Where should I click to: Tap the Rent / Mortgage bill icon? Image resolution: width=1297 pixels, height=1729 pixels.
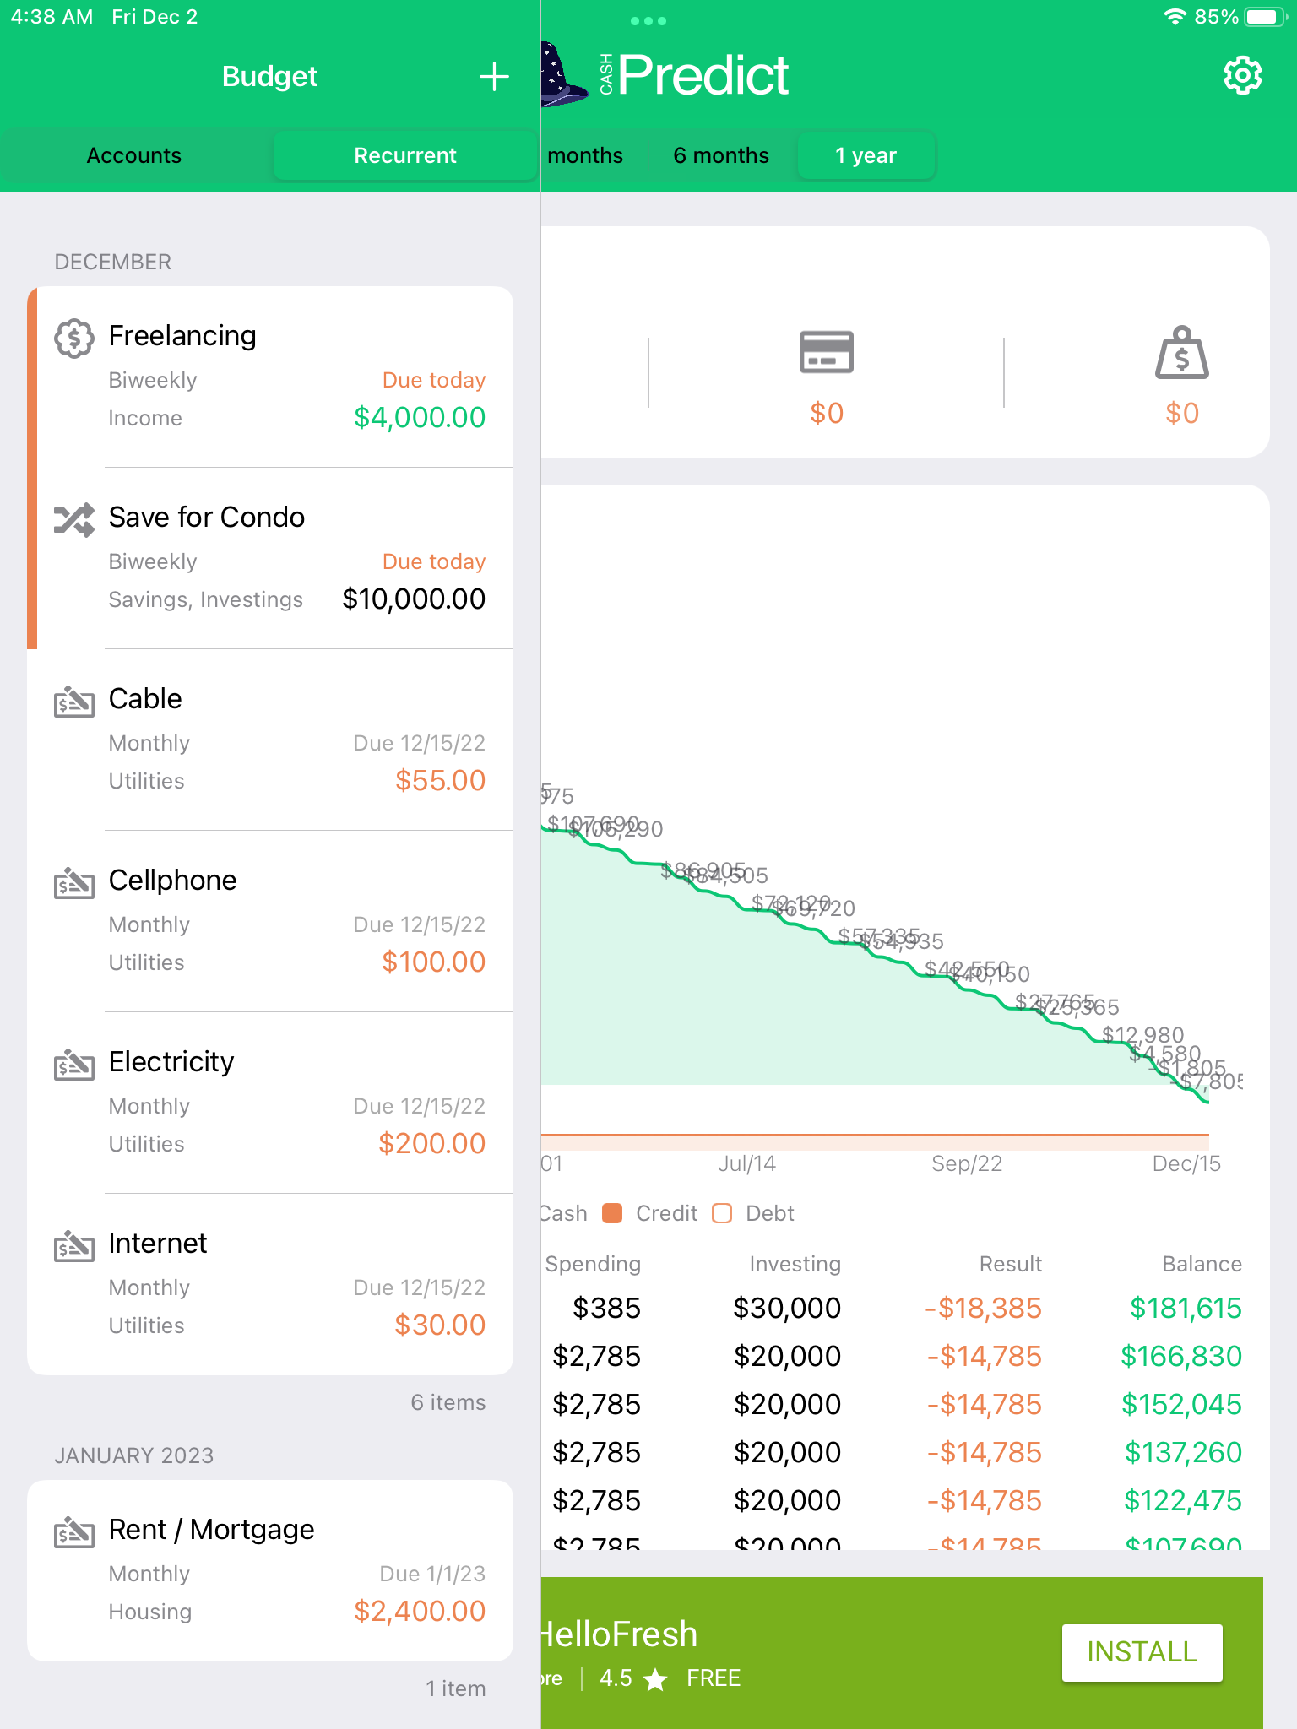tap(74, 1531)
